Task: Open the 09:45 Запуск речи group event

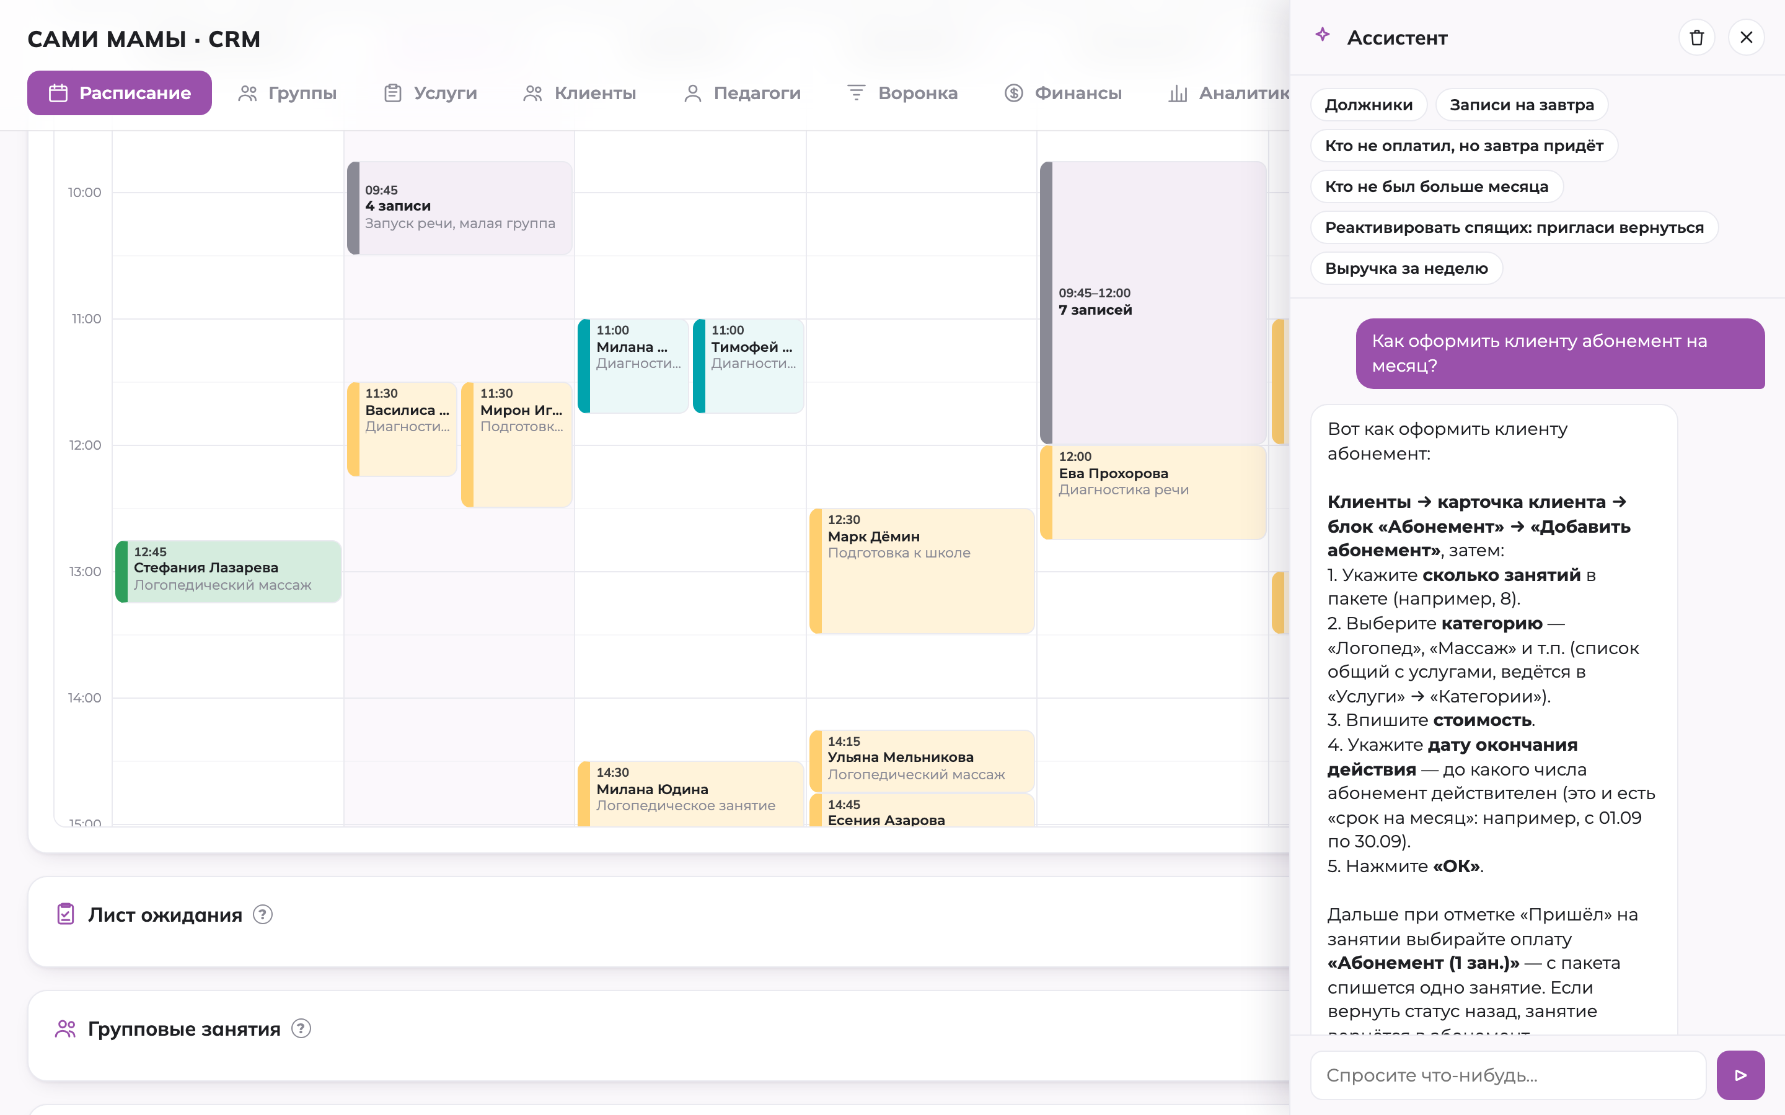Action: (x=459, y=208)
